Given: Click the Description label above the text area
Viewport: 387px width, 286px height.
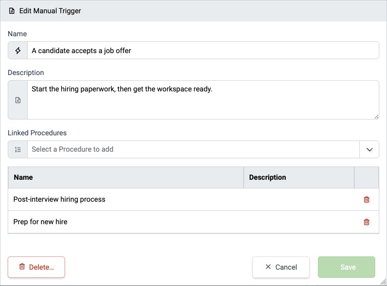Looking at the screenshot, I should coord(26,73).
